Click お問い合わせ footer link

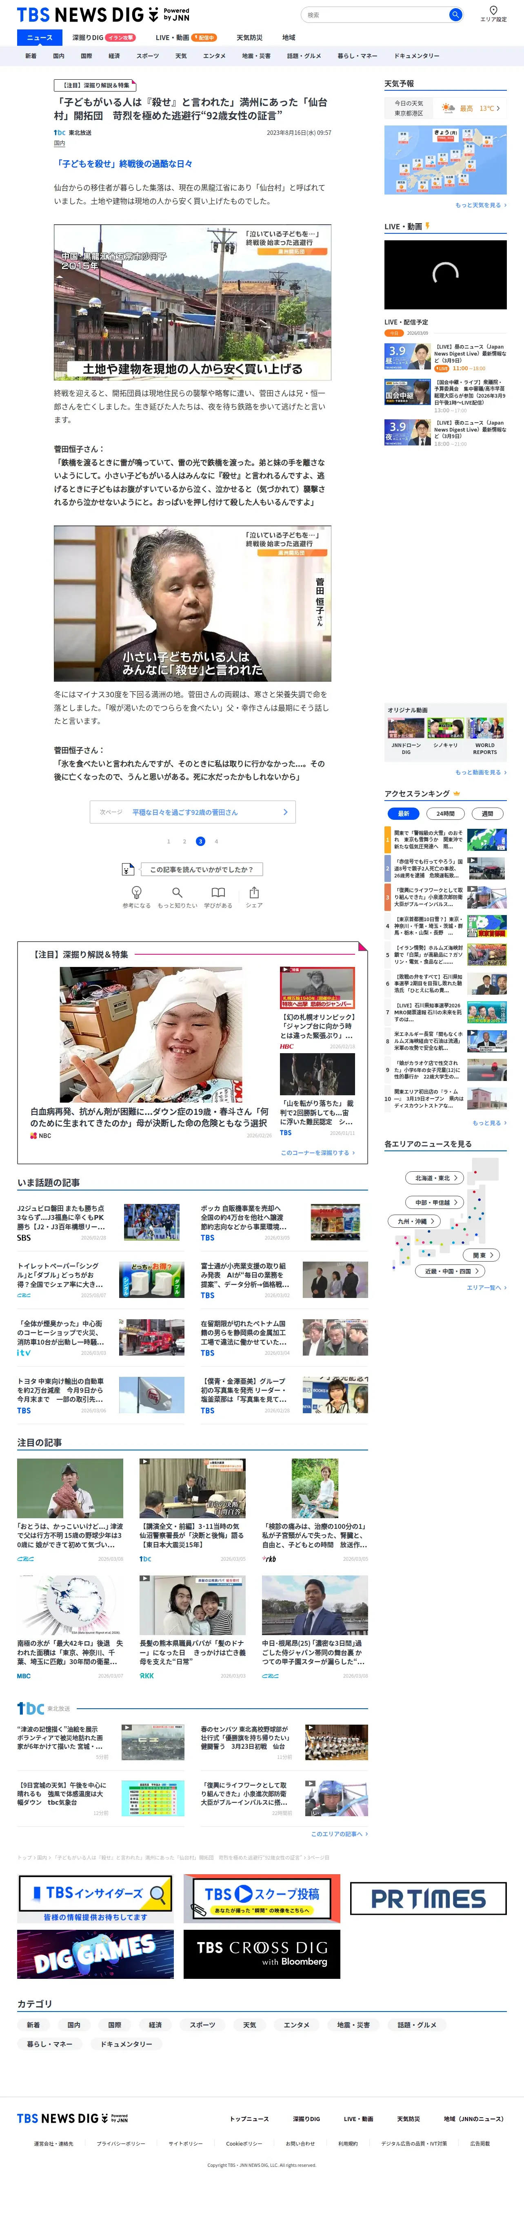coord(300,2144)
